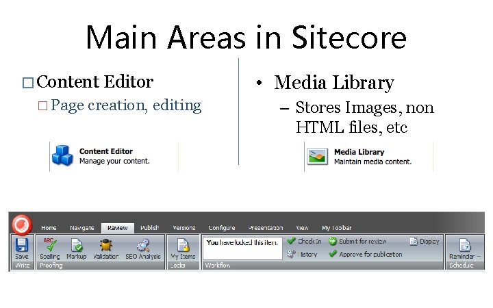Open the Presentation ribbon tab
The width and height of the screenshot is (493, 308).
266,228
